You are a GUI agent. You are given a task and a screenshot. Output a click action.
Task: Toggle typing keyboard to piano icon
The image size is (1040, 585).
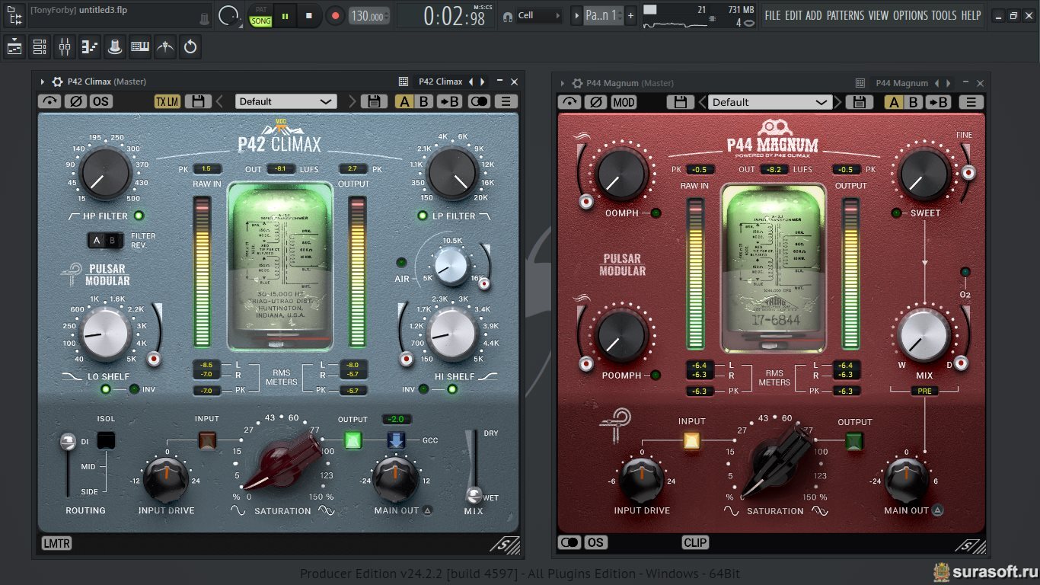140,47
